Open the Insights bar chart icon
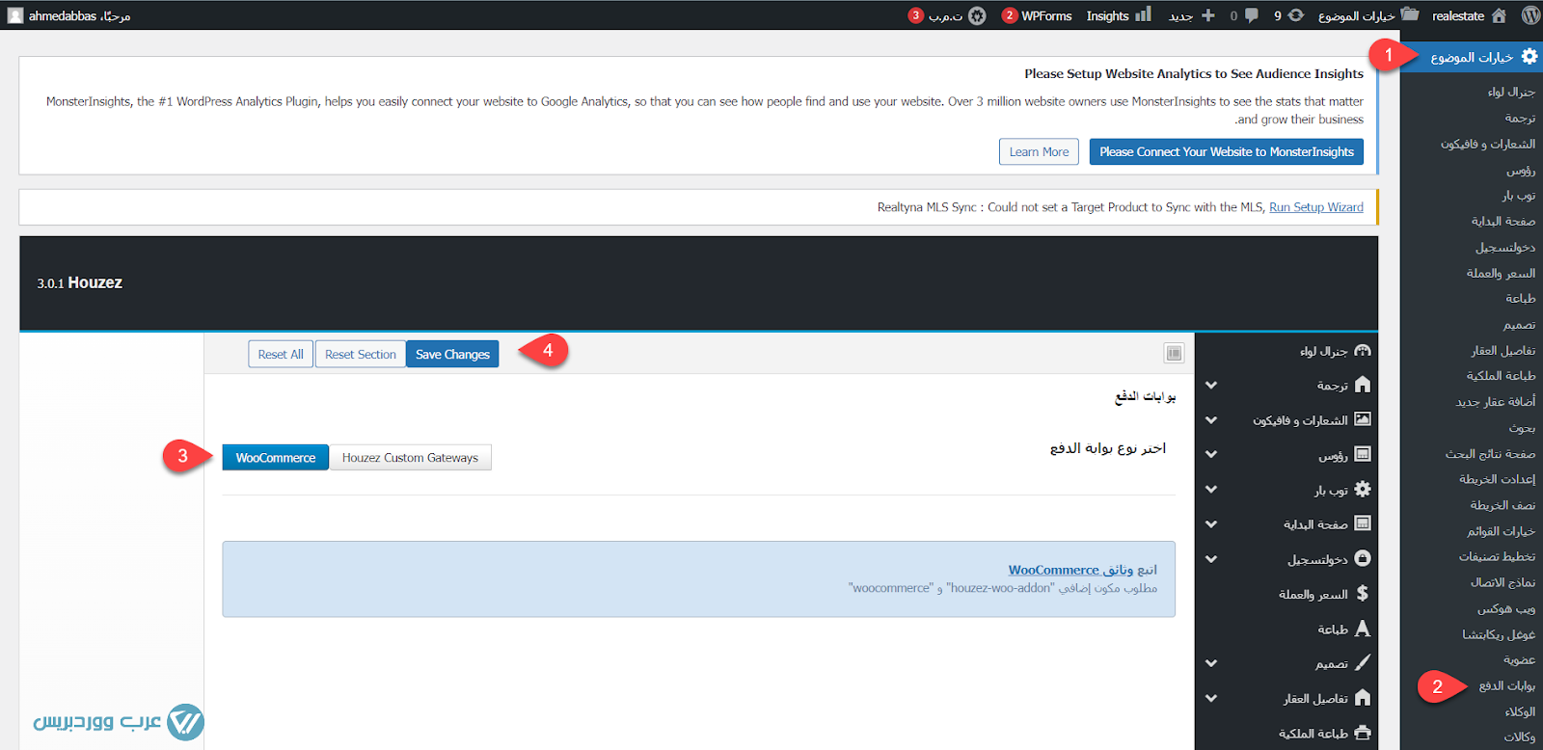The image size is (1543, 750). [x=1143, y=14]
